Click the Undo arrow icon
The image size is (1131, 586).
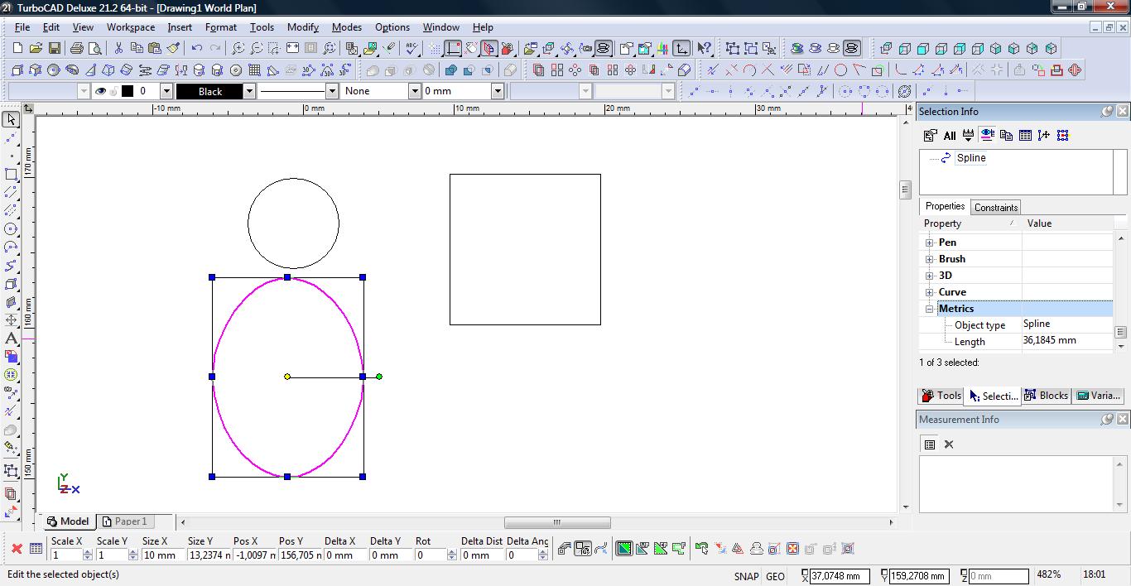pos(197,49)
